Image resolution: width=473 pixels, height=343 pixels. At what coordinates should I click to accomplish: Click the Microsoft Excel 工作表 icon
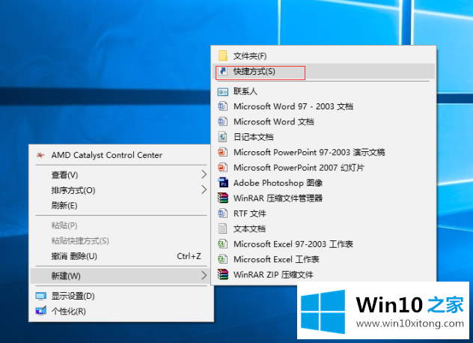[222, 259]
